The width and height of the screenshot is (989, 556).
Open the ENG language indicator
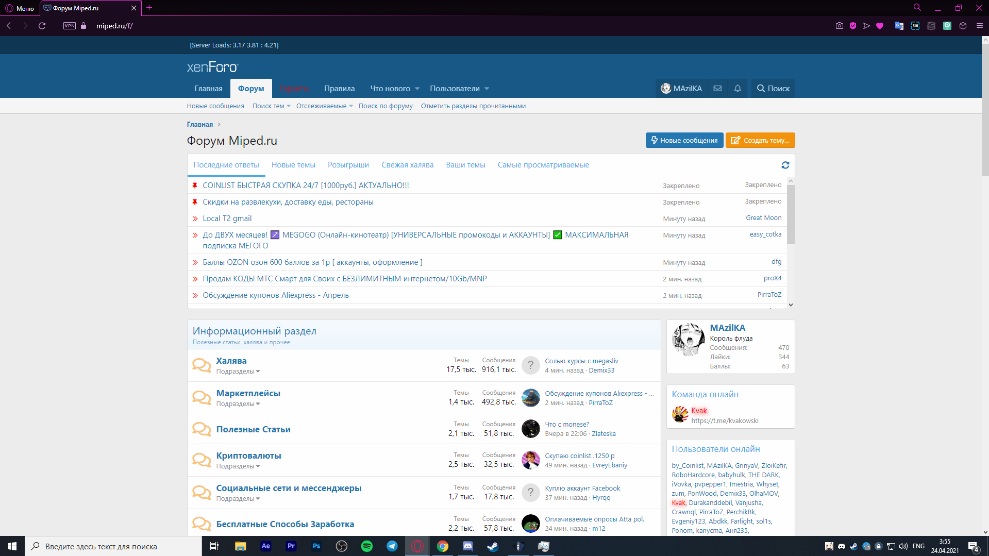[918, 546]
